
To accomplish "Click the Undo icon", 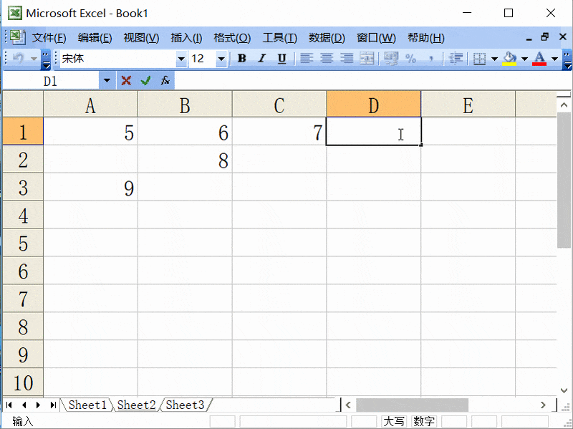I will tap(16, 59).
